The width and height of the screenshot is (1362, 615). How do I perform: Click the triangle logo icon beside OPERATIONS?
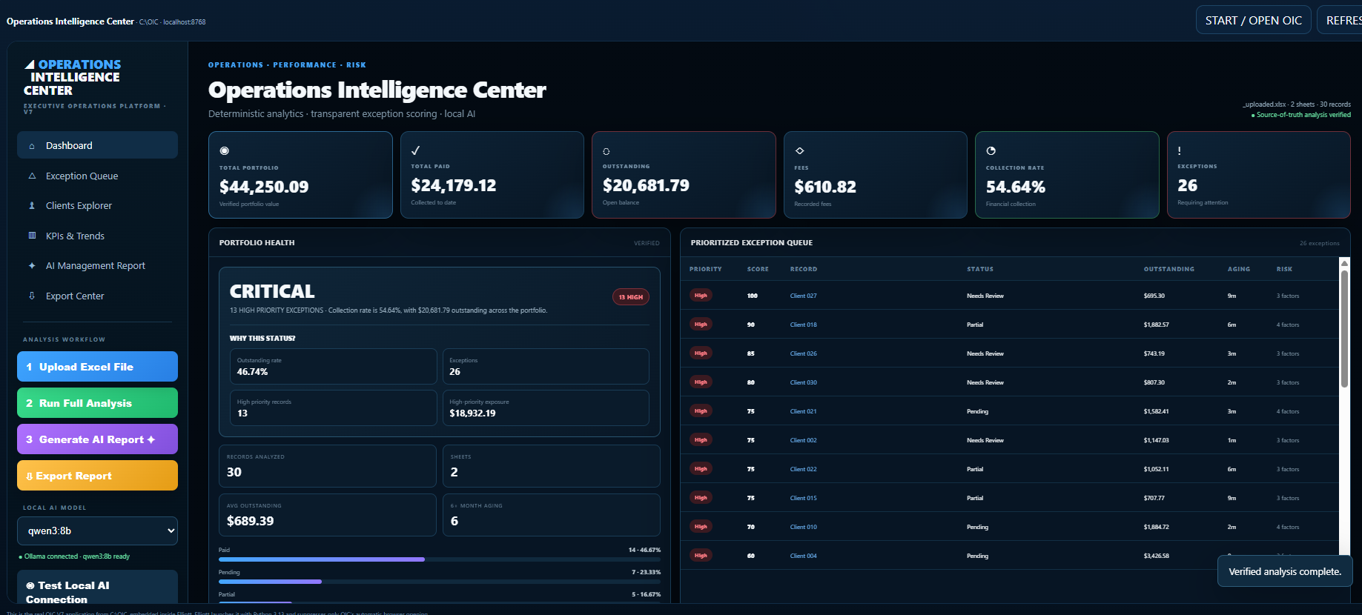coord(30,64)
